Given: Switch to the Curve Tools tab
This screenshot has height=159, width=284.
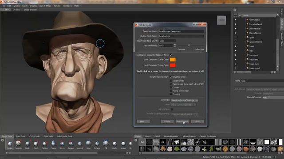Looking at the screenshot, I should 35,136.
